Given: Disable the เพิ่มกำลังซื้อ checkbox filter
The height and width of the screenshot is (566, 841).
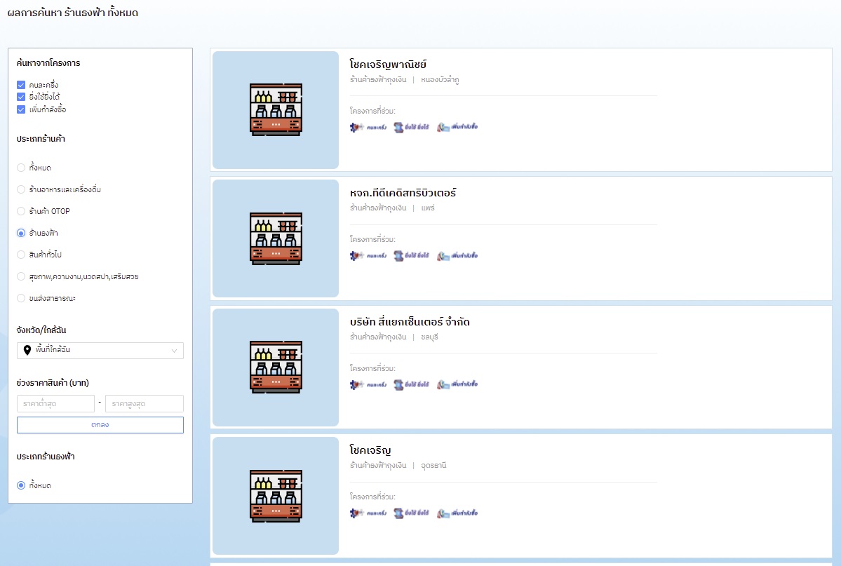Looking at the screenshot, I should point(21,109).
